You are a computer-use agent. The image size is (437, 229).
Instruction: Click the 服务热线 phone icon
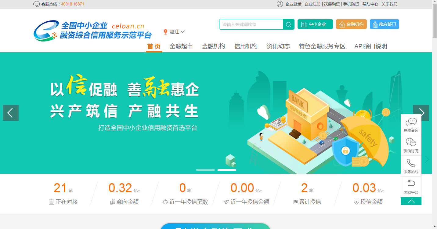pos(411,163)
